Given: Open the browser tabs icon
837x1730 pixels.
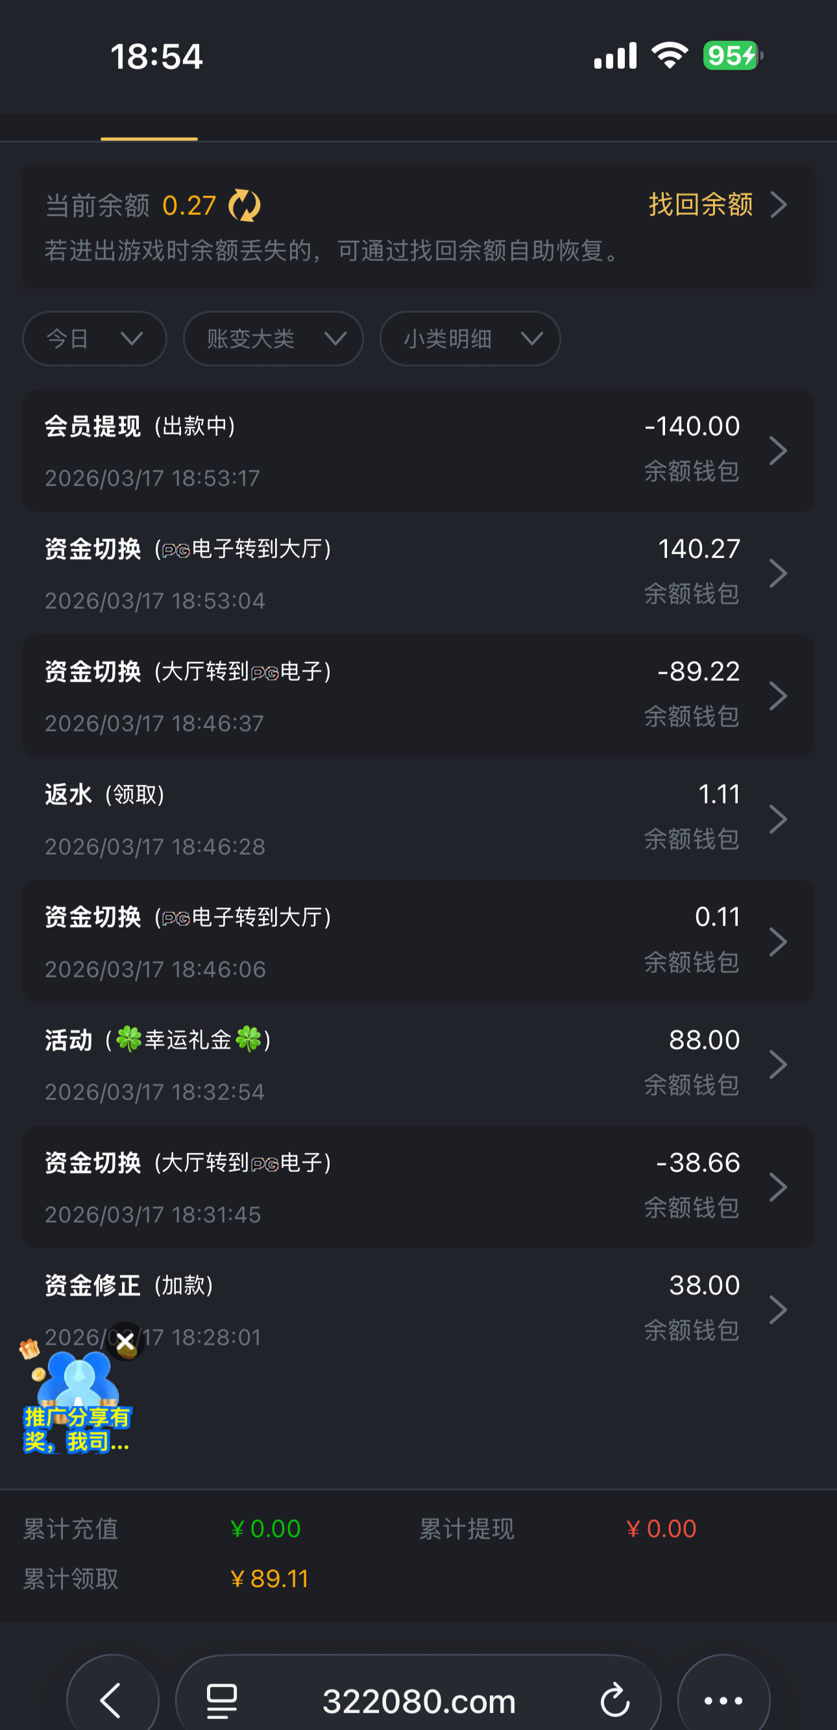Looking at the screenshot, I should click(x=222, y=1700).
